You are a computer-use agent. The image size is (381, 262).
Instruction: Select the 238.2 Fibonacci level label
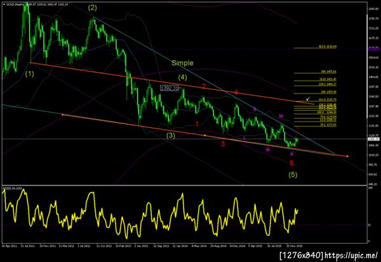(x=328, y=84)
